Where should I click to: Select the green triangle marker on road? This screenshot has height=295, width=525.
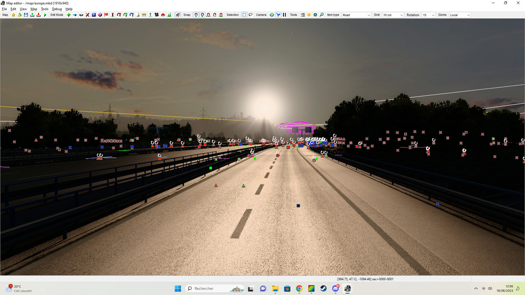[x=244, y=186]
